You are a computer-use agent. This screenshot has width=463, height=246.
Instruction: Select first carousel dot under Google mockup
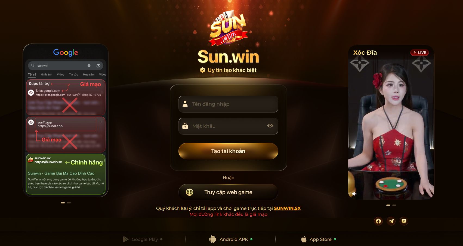tap(63, 203)
